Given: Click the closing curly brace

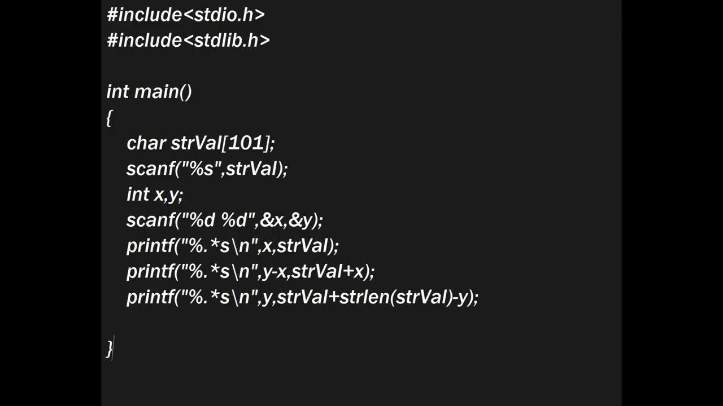Looking at the screenshot, I should click(x=109, y=348).
